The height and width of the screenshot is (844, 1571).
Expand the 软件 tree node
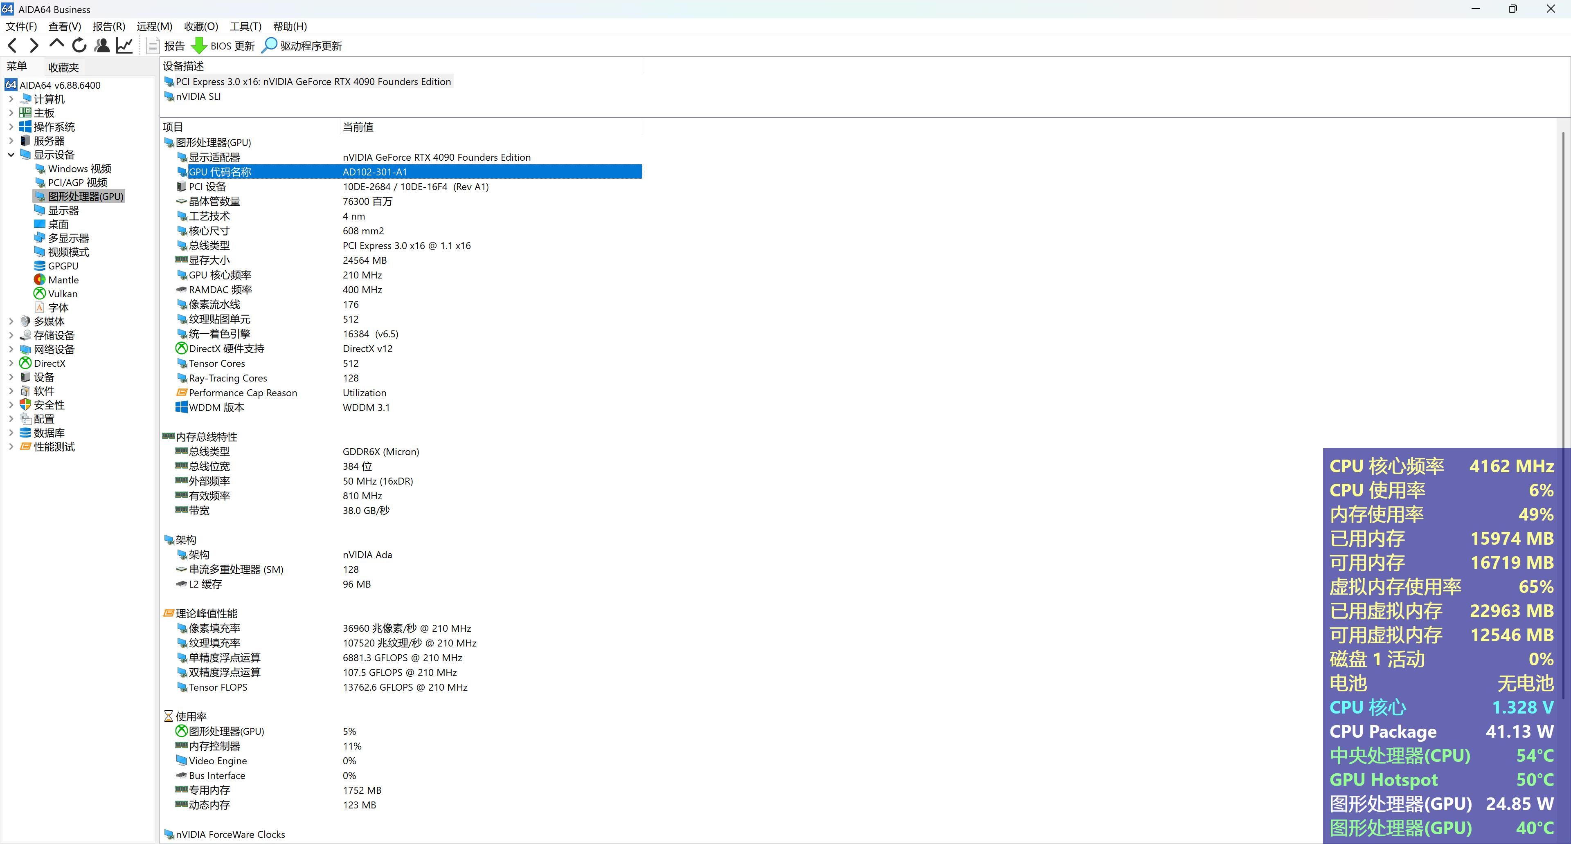tap(11, 391)
